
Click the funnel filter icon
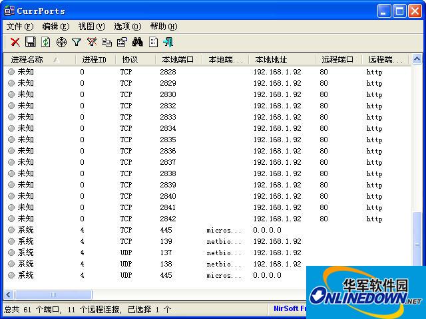77,42
